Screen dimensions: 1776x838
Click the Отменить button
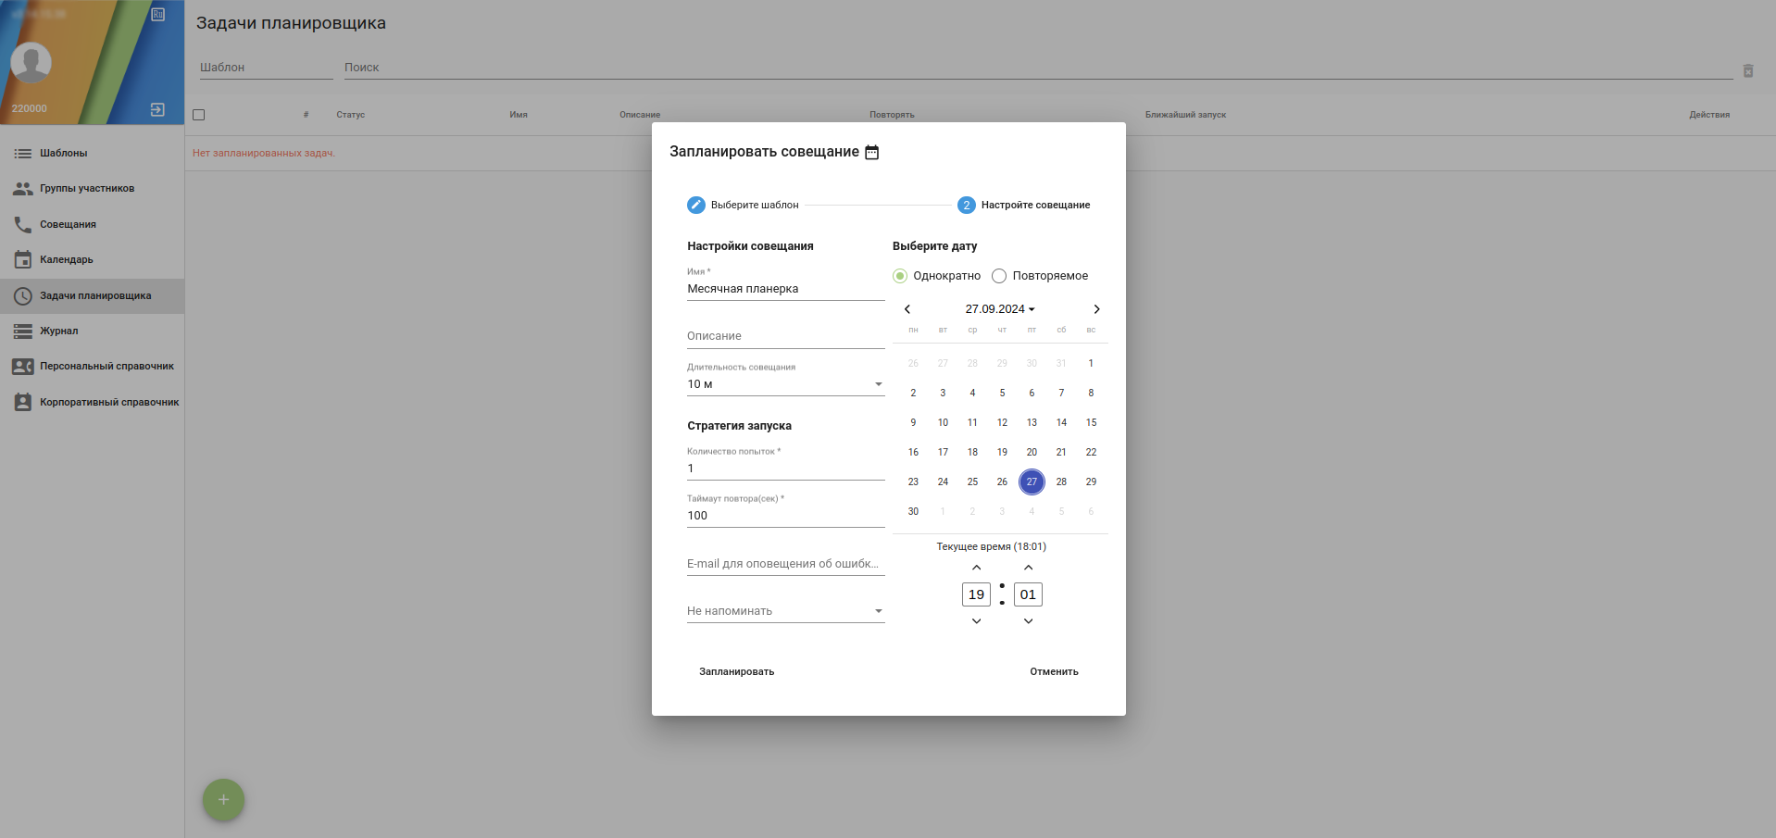click(x=1054, y=672)
